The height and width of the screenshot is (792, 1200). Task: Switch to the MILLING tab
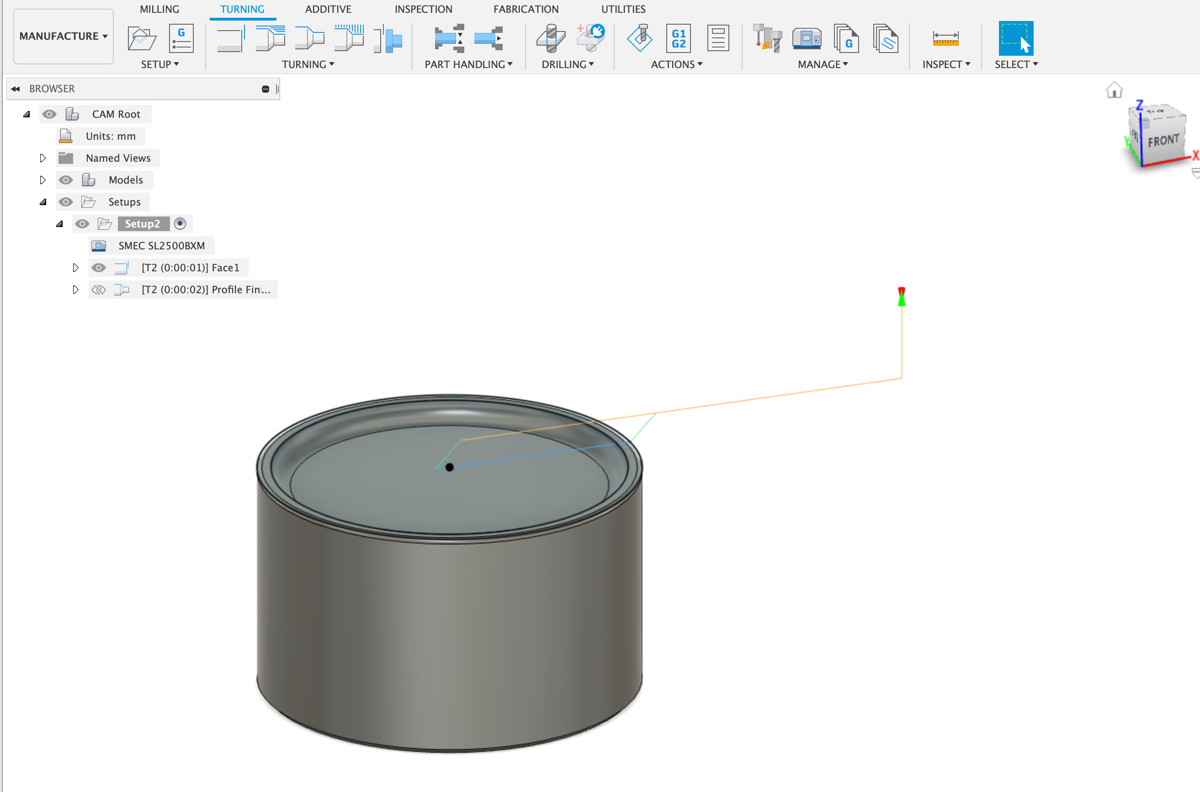point(159,9)
